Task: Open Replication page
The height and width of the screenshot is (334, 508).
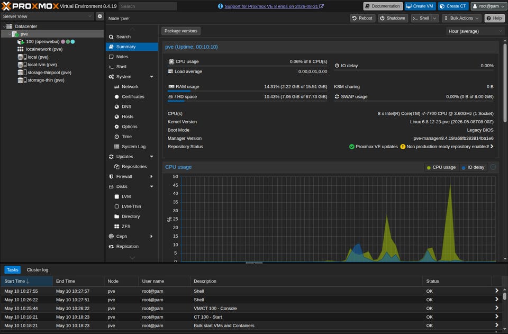Action: [x=132, y=247]
